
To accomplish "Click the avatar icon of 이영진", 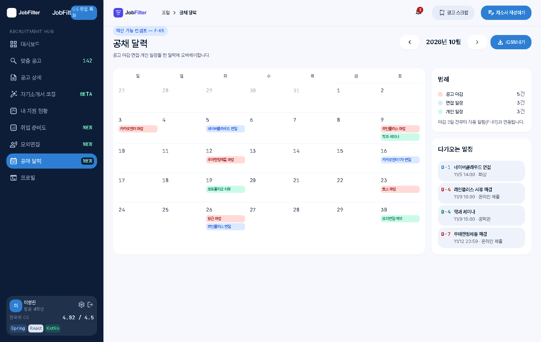I will point(16,306).
